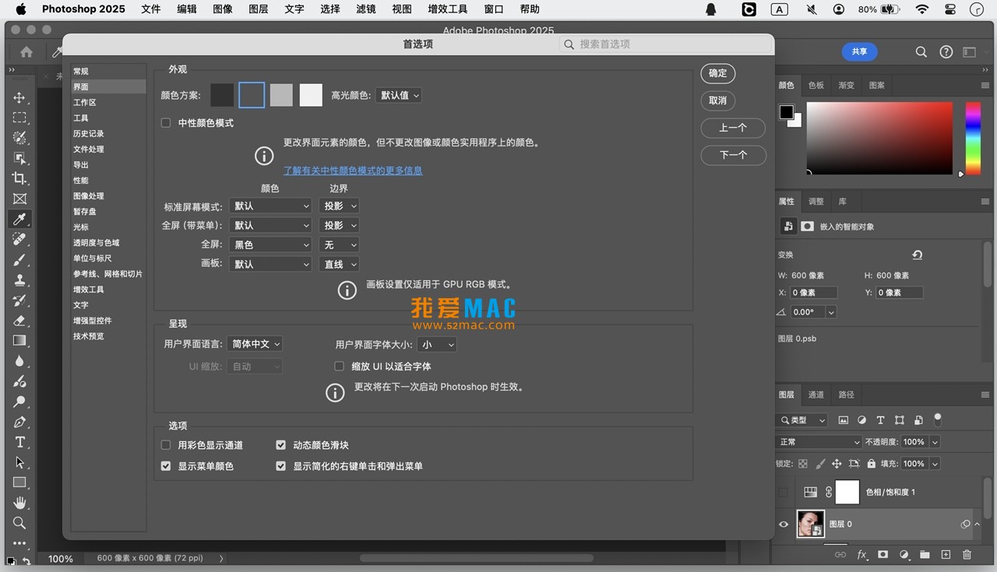Open the standard screen mode color dropdown
The width and height of the screenshot is (997, 572).
coord(270,205)
